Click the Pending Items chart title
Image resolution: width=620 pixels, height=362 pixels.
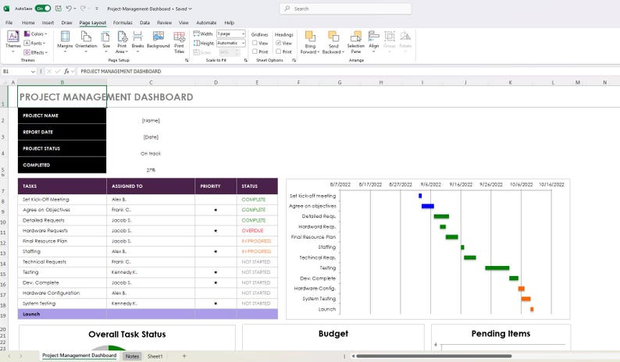(501, 334)
